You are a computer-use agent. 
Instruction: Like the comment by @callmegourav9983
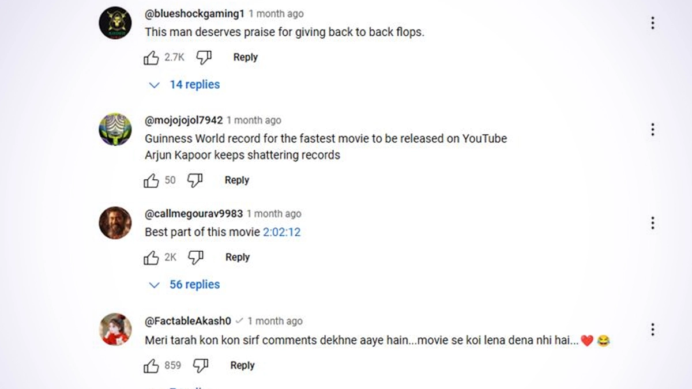click(151, 258)
